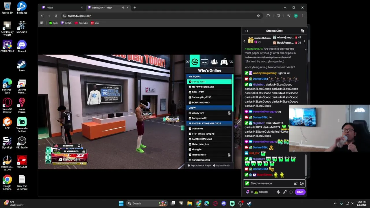Open the in-game controller tab

(x=224, y=62)
